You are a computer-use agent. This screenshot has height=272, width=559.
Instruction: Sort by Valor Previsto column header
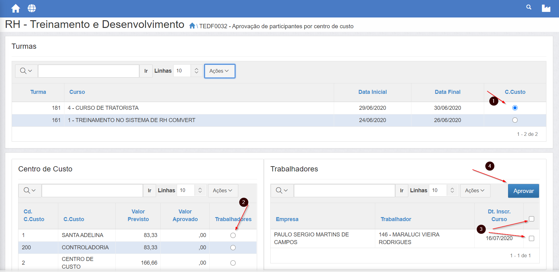coord(138,215)
